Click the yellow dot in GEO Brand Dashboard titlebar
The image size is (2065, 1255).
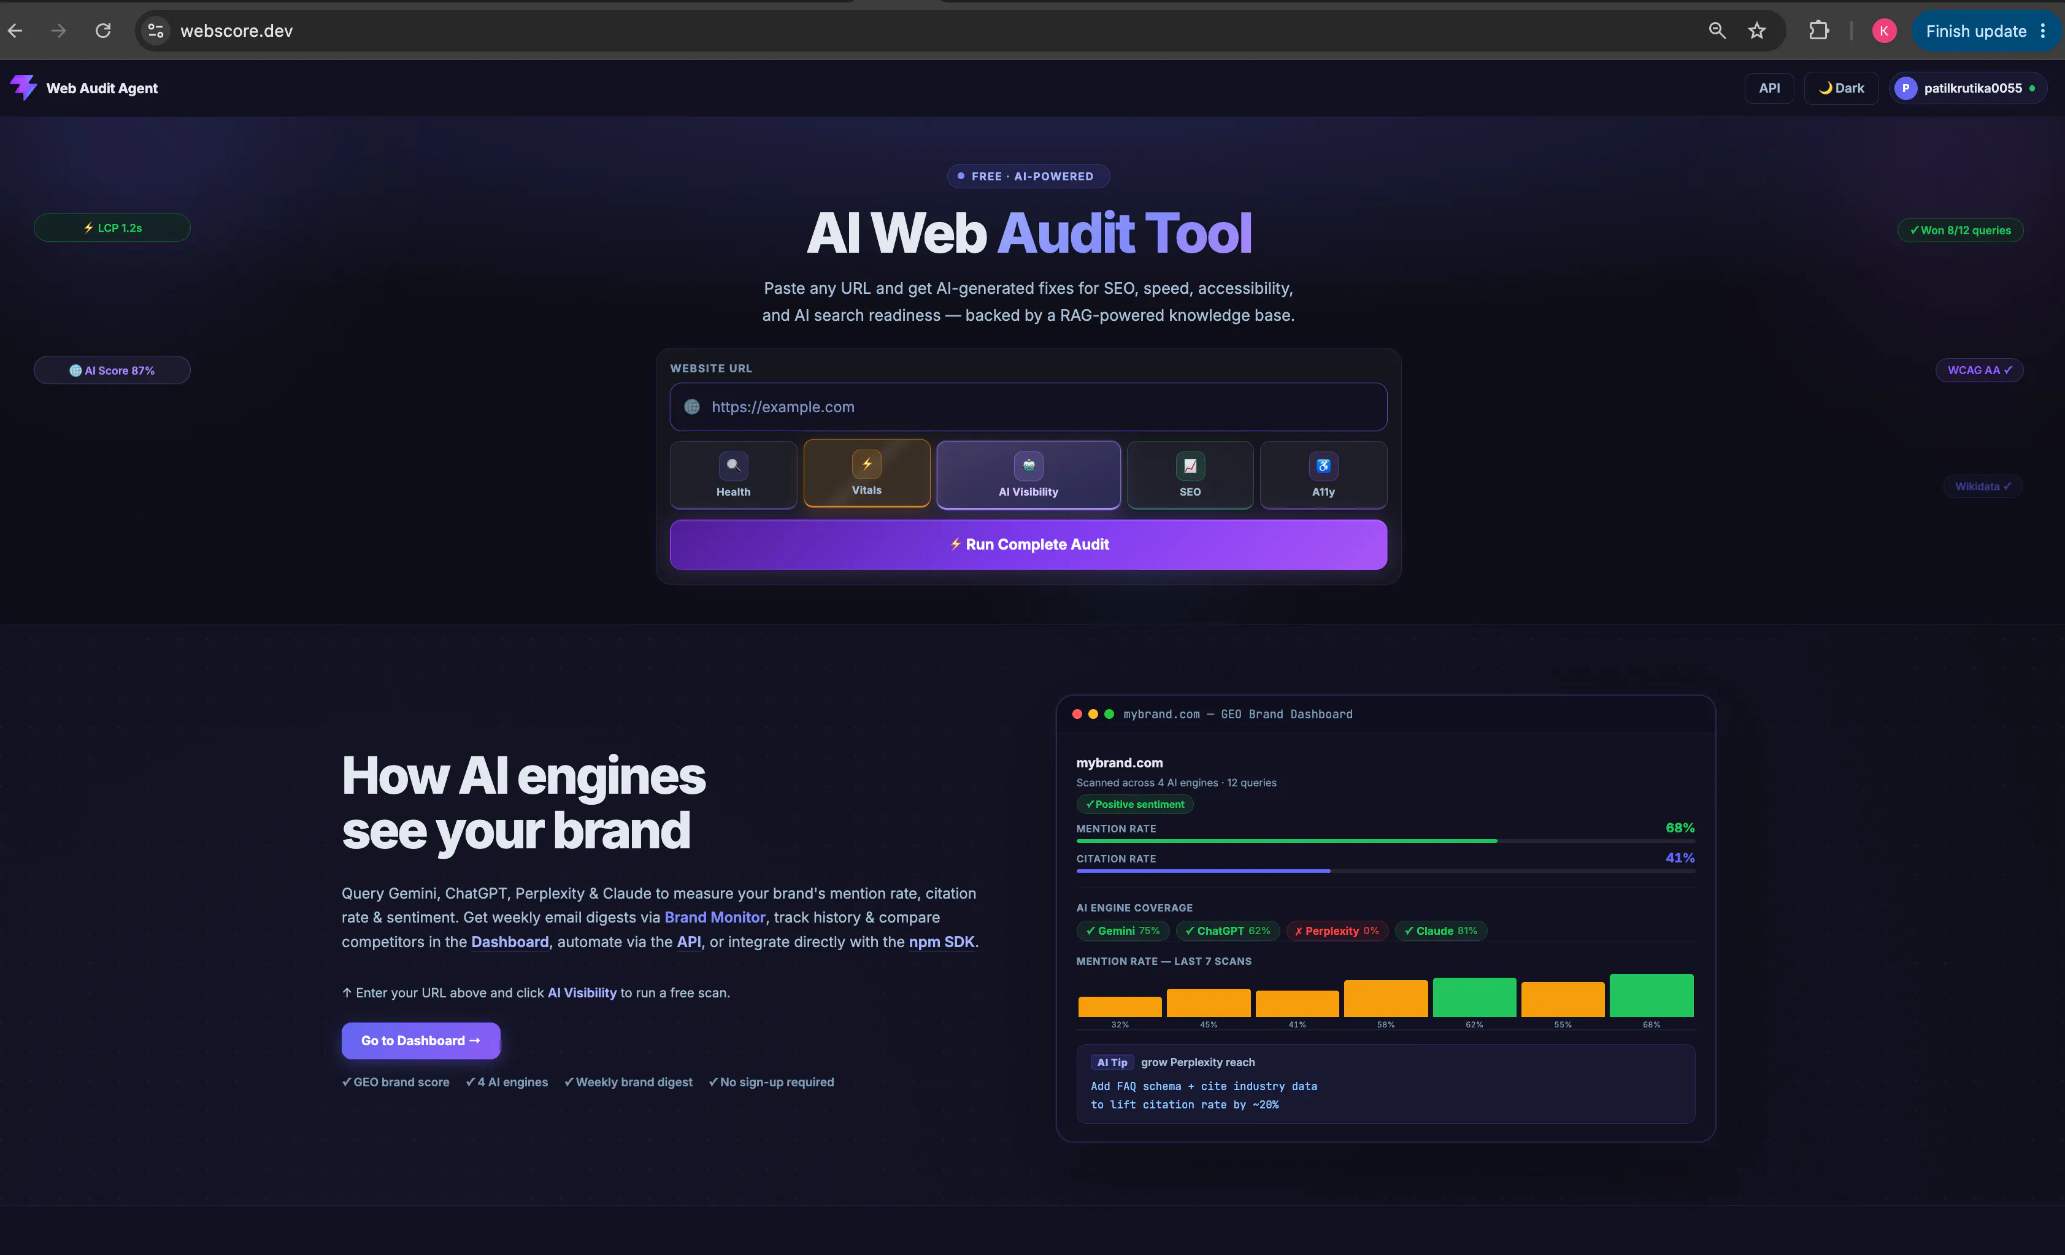point(1093,714)
